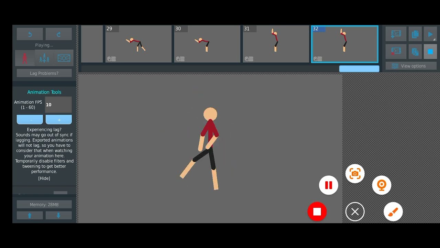Open the Lag Problems? help button
The width and height of the screenshot is (440, 248).
(44, 73)
